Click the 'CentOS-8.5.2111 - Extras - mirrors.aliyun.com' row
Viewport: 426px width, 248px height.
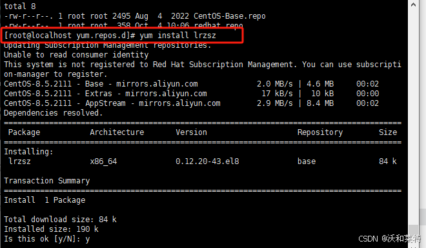tap(191, 94)
